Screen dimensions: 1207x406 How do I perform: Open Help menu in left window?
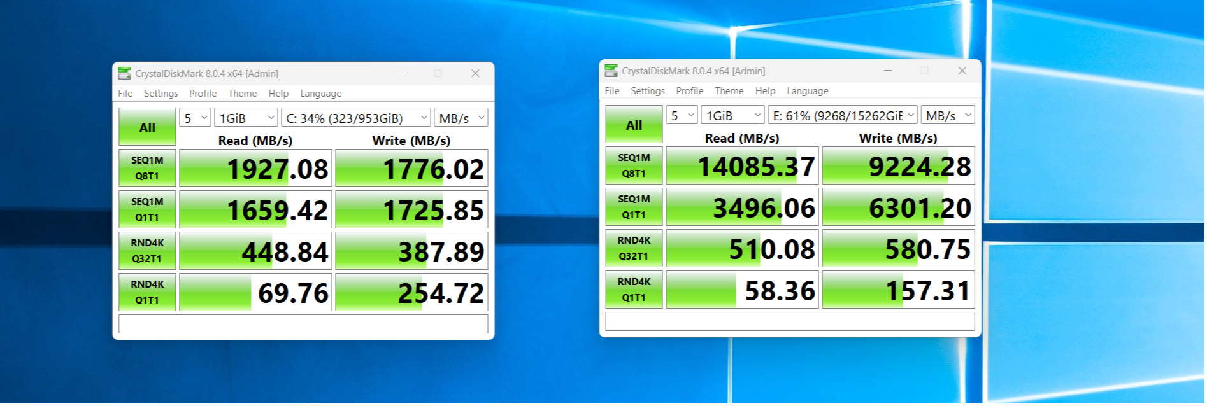pos(278,94)
